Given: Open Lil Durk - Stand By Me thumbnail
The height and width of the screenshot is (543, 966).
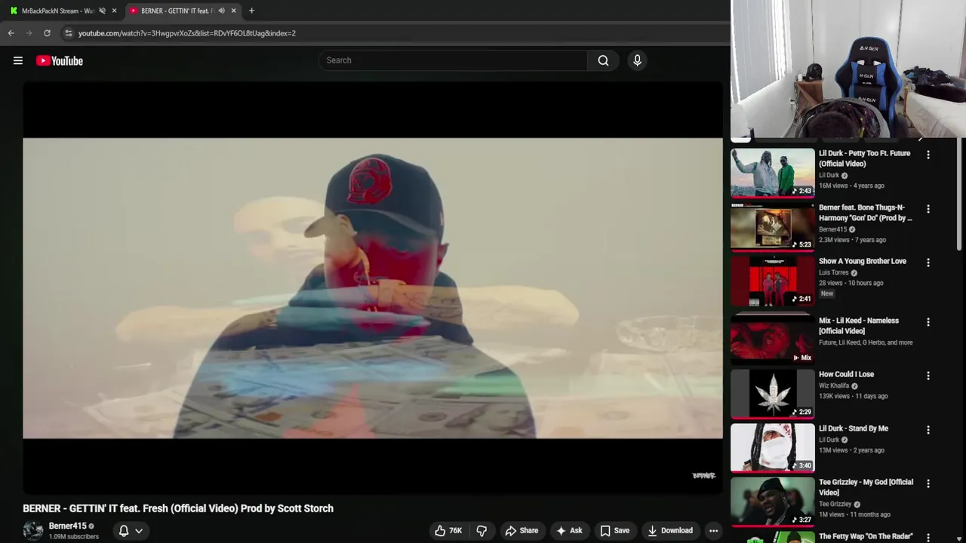Looking at the screenshot, I should [773, 447].
